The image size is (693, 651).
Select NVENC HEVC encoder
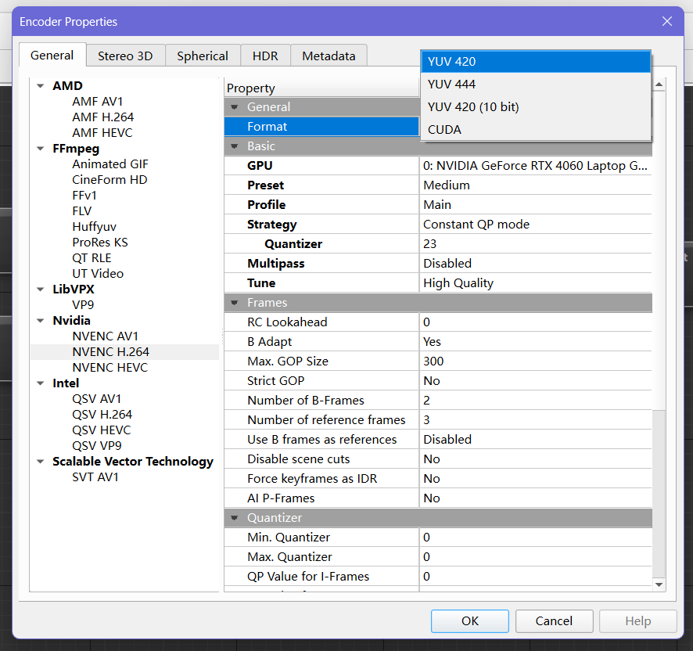(110, 368)
